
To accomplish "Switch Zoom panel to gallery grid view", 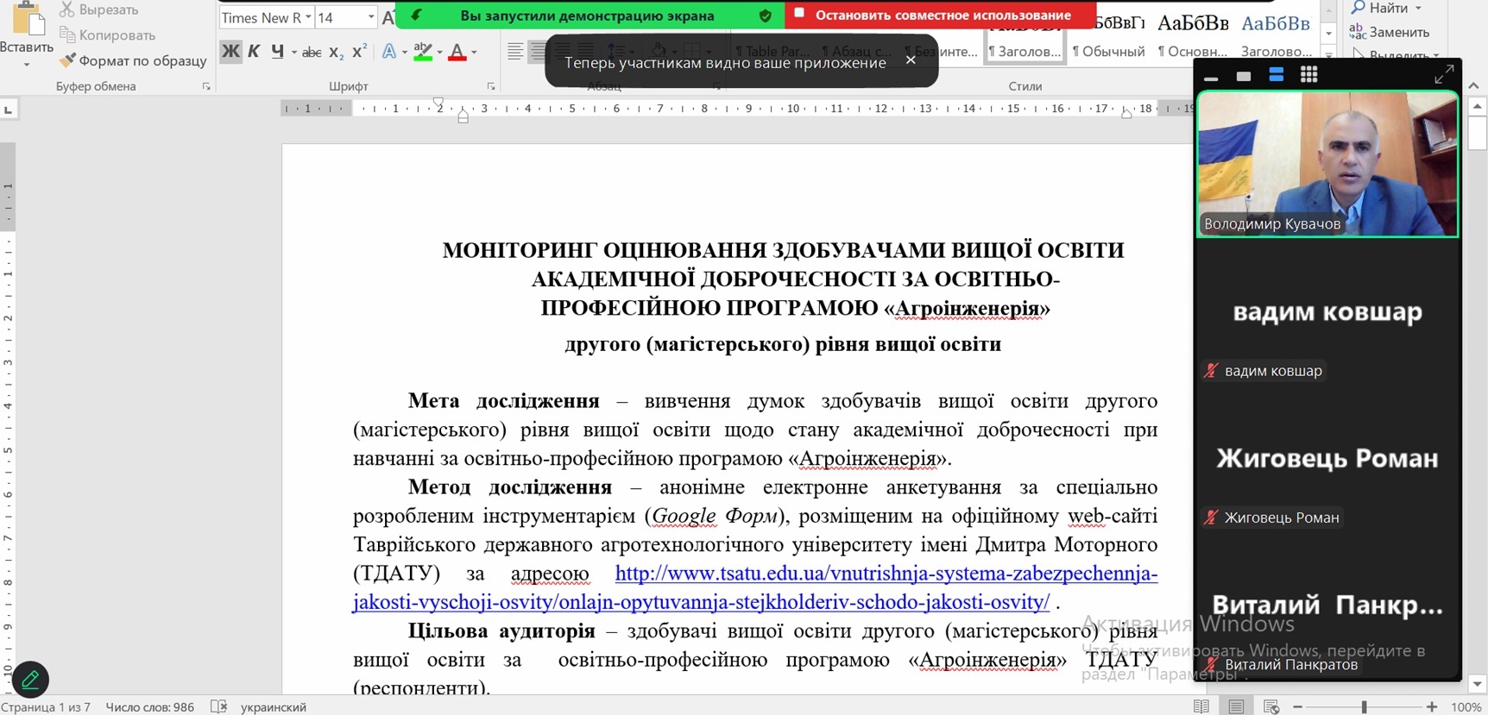I will pos(1308,75).
